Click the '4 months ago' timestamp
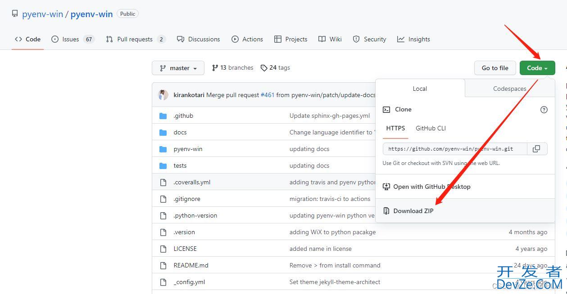 coord(528,232)
